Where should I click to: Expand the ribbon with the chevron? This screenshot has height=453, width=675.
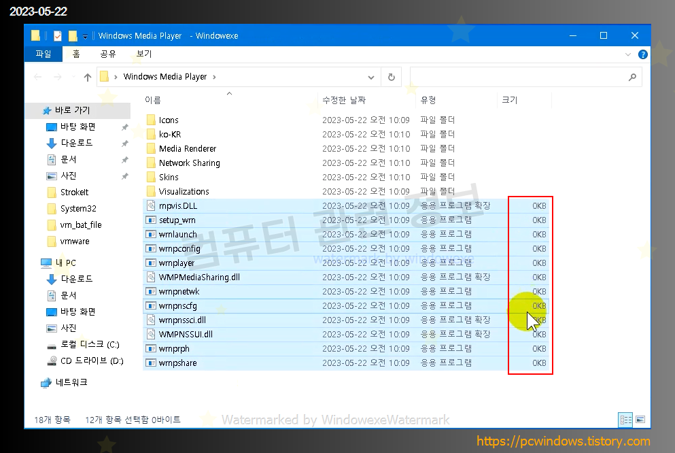pyautogui.click(x=627, y=54)
